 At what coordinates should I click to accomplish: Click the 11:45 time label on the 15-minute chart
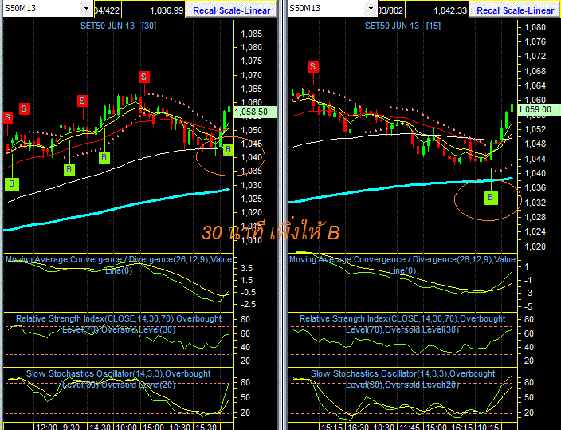tap(410, 427)
